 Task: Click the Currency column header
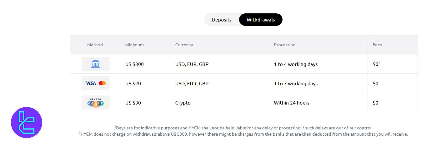tap(184, 45)
